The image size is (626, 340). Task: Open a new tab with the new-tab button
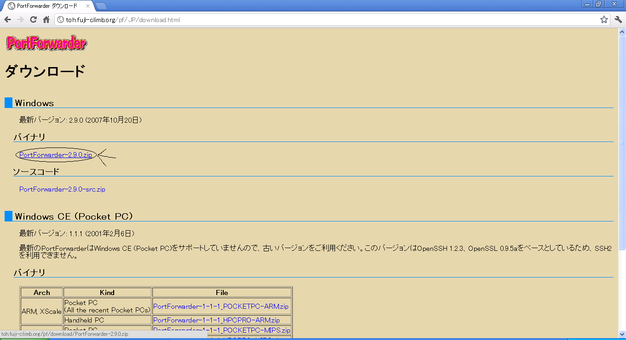101,6
